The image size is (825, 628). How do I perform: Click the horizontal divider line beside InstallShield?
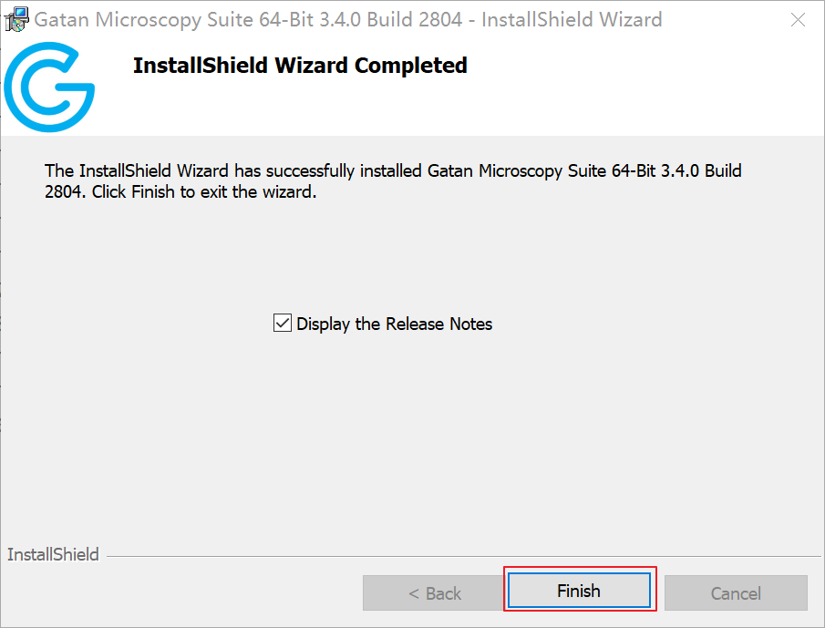[x=456, y=555]
